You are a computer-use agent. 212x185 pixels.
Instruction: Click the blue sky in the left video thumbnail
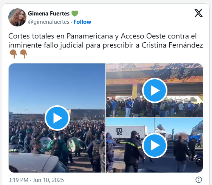57,84
